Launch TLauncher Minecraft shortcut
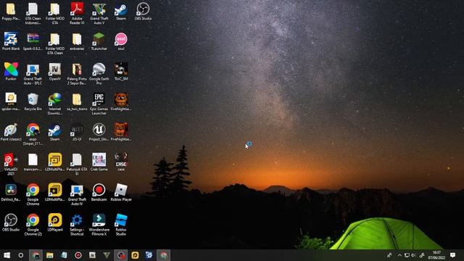Screen dimensions: 464x261 pyautogui.click(x=99, y=41)
